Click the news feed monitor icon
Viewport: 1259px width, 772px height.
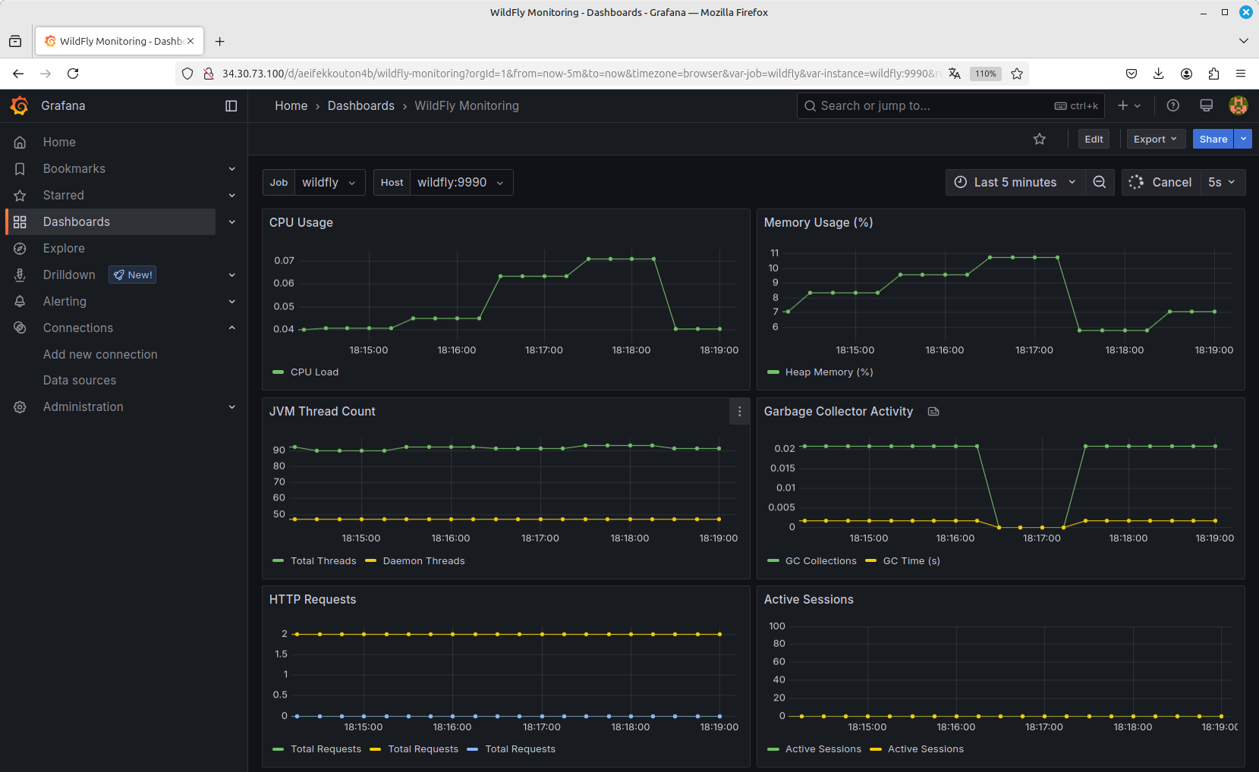pos(1206,106)
